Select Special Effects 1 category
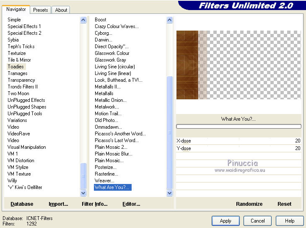 coord(24,26)
